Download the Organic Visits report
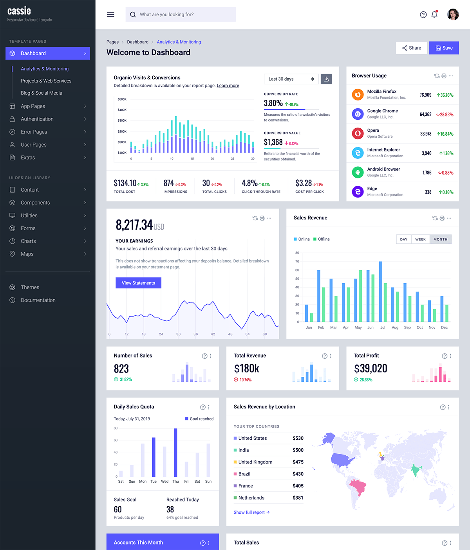 point(326,79)
